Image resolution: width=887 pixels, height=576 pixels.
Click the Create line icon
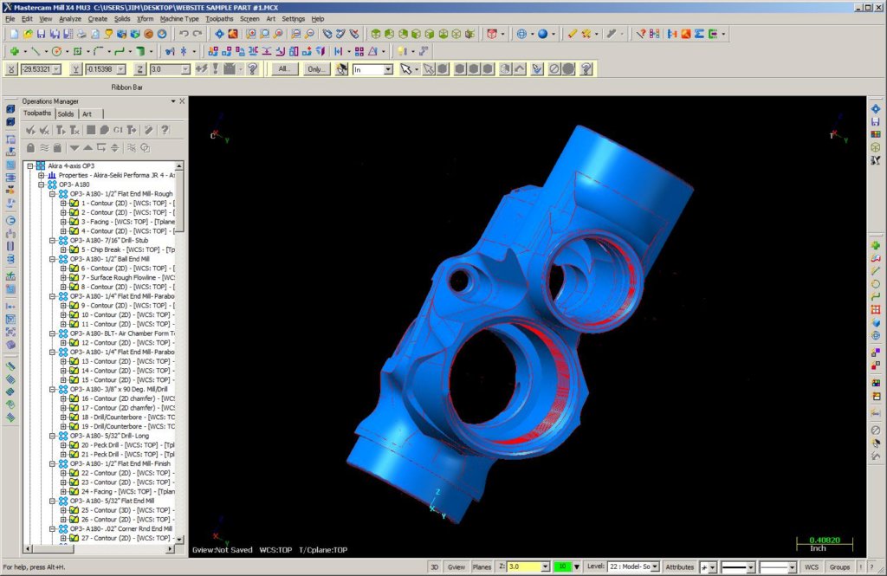point(36,51)
